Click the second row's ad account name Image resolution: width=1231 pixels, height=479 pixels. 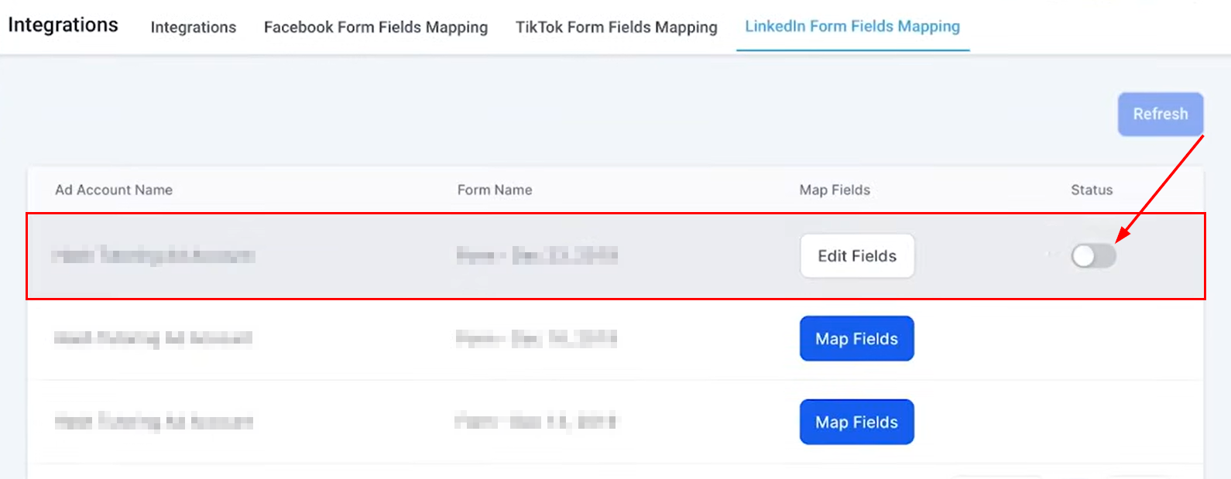[x=153, y=338]
